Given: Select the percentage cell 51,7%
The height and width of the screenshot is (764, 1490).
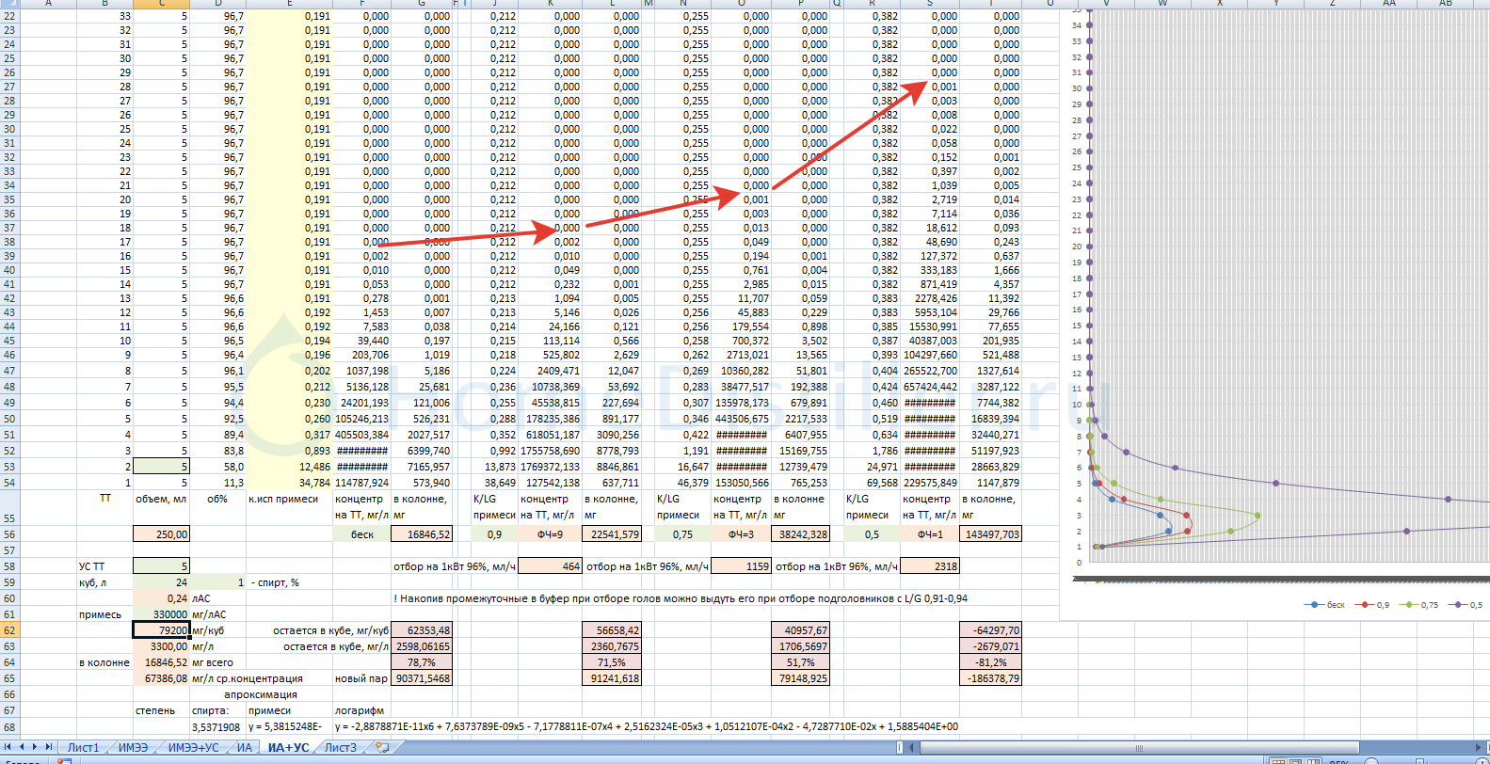Looking at the screenshot, I should pos(801,662).
